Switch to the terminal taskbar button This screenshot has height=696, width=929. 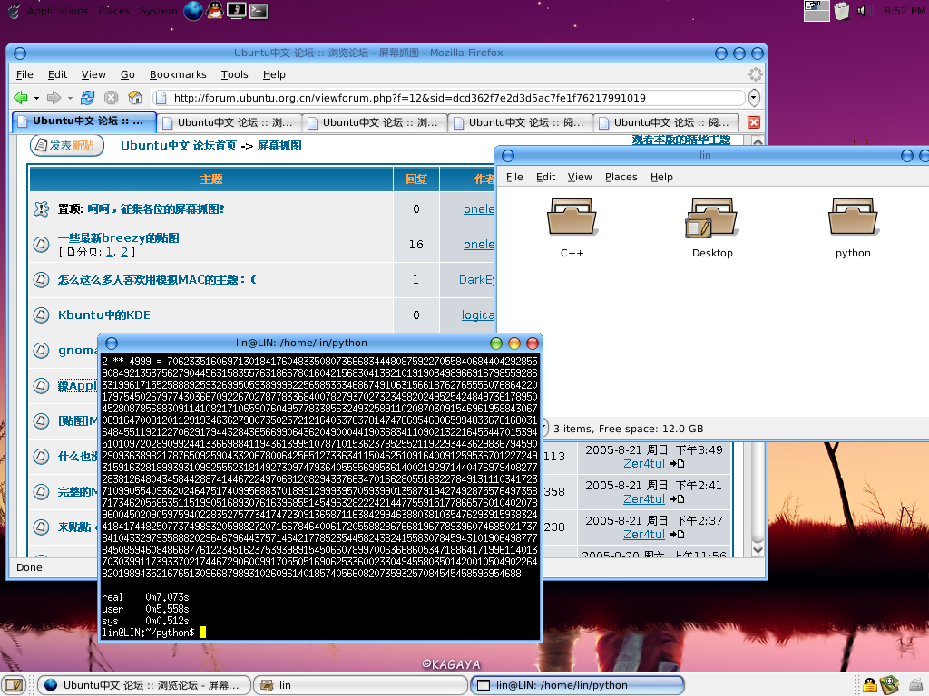point(577,685)
